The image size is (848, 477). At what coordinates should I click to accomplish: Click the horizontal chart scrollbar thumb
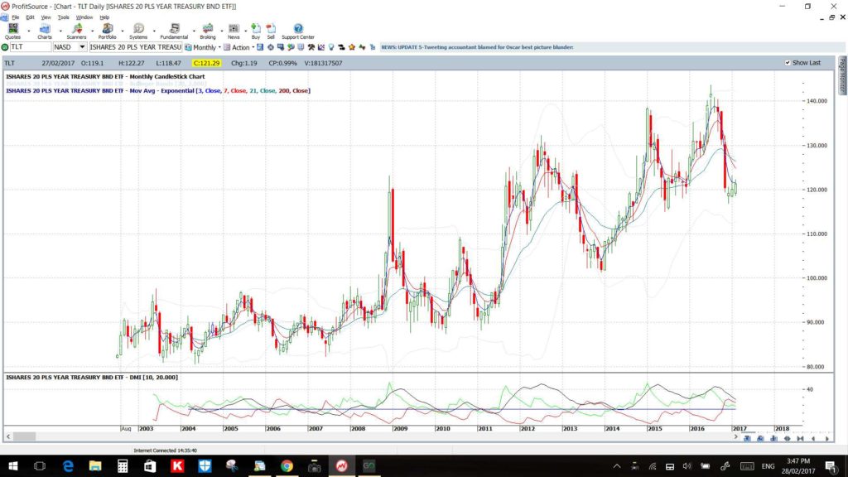point(24,436)
